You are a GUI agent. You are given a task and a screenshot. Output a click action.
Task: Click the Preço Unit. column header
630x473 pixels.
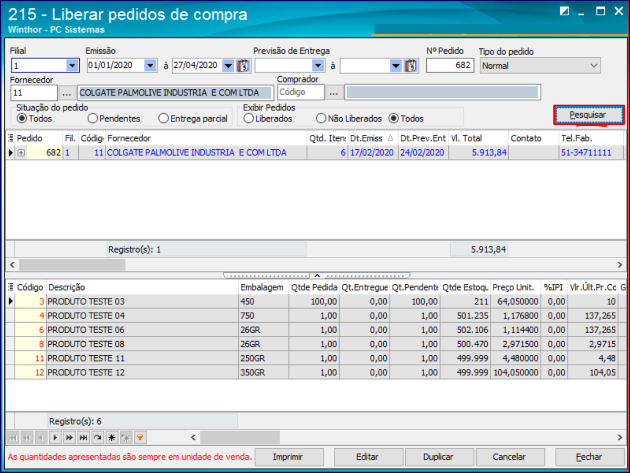[516, 287]
